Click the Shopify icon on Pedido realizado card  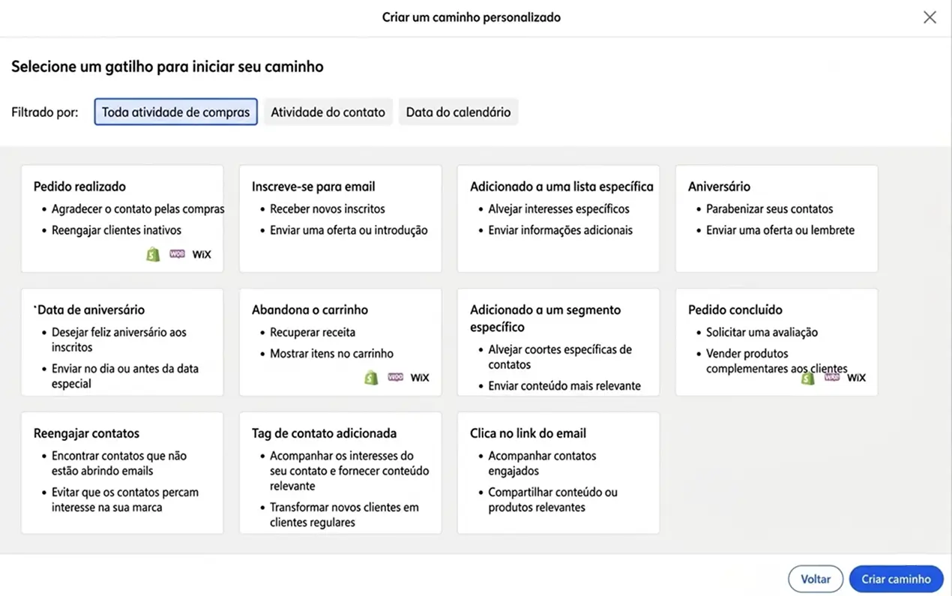(x=153, y=254)
